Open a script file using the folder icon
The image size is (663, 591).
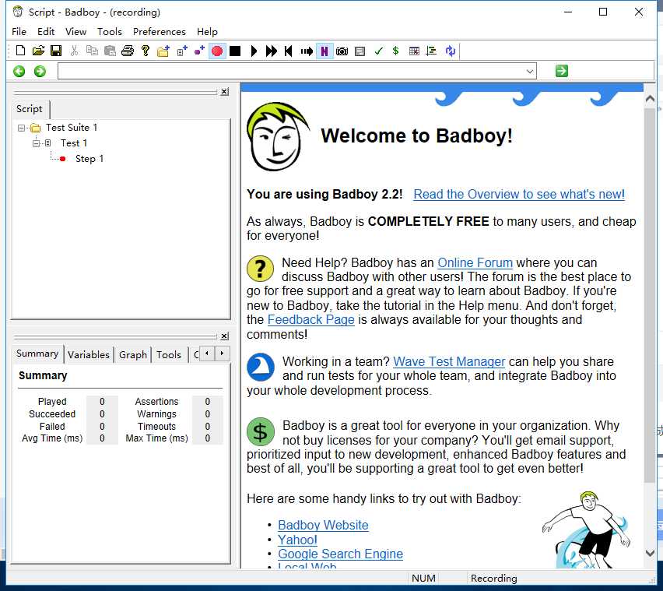tap(38, 51)
